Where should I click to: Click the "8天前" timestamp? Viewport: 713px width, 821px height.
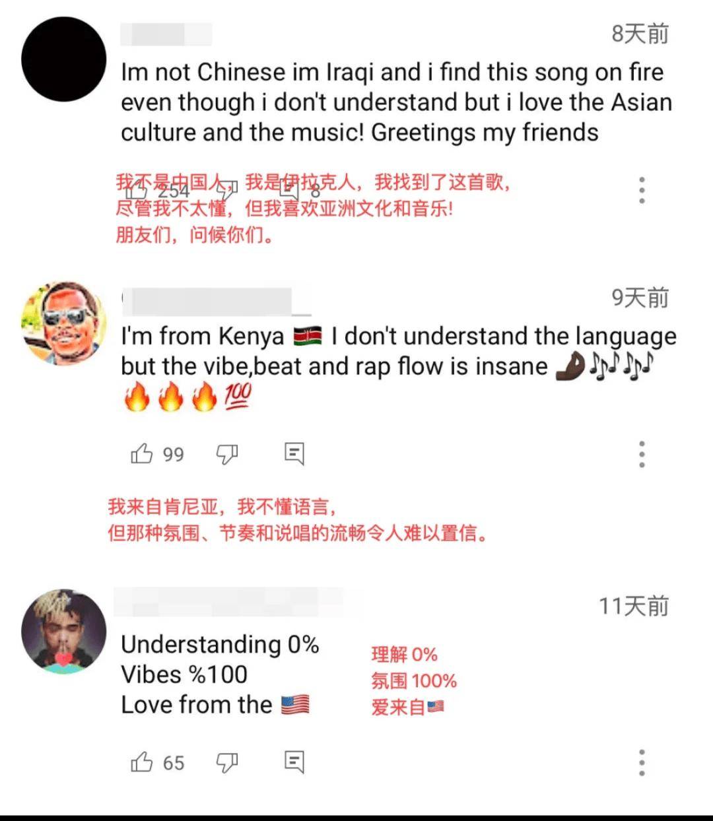[x=640, y=33]
